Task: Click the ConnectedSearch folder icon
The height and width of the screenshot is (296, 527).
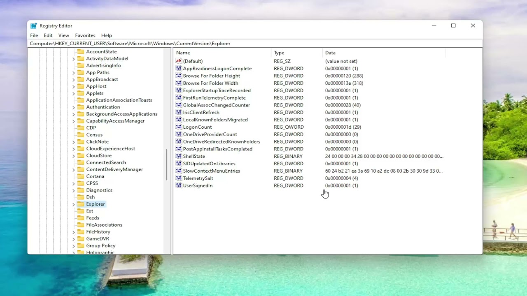Action: (x=81, y=162)
